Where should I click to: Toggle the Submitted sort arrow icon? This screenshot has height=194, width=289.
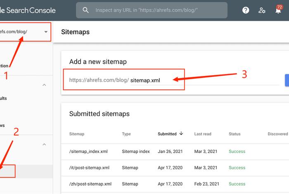[181, 133]
